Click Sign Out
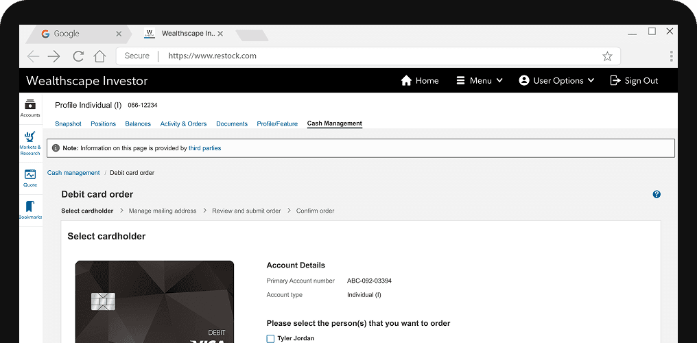 [634, 80]
